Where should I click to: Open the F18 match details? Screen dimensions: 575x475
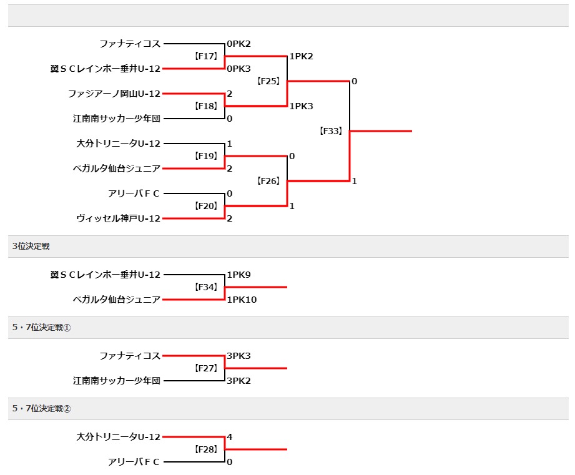[x=206, y=106]
